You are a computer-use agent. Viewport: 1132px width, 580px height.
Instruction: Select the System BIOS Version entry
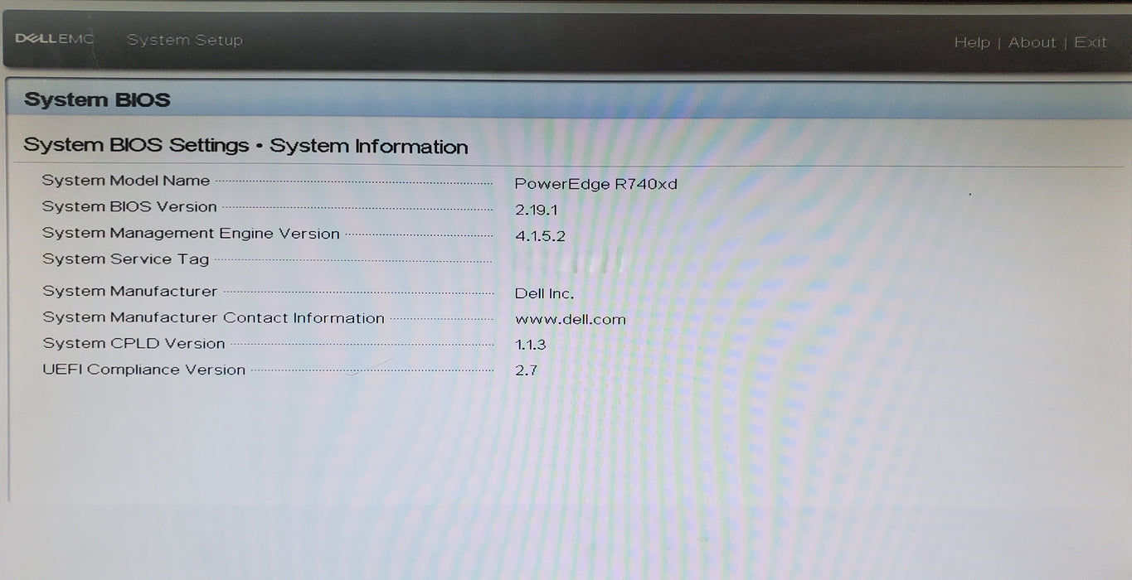(x=131, y=206)
